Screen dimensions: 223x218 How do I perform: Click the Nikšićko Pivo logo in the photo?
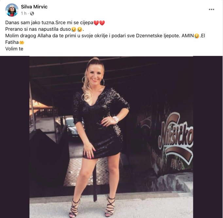[x=176, y=140]
